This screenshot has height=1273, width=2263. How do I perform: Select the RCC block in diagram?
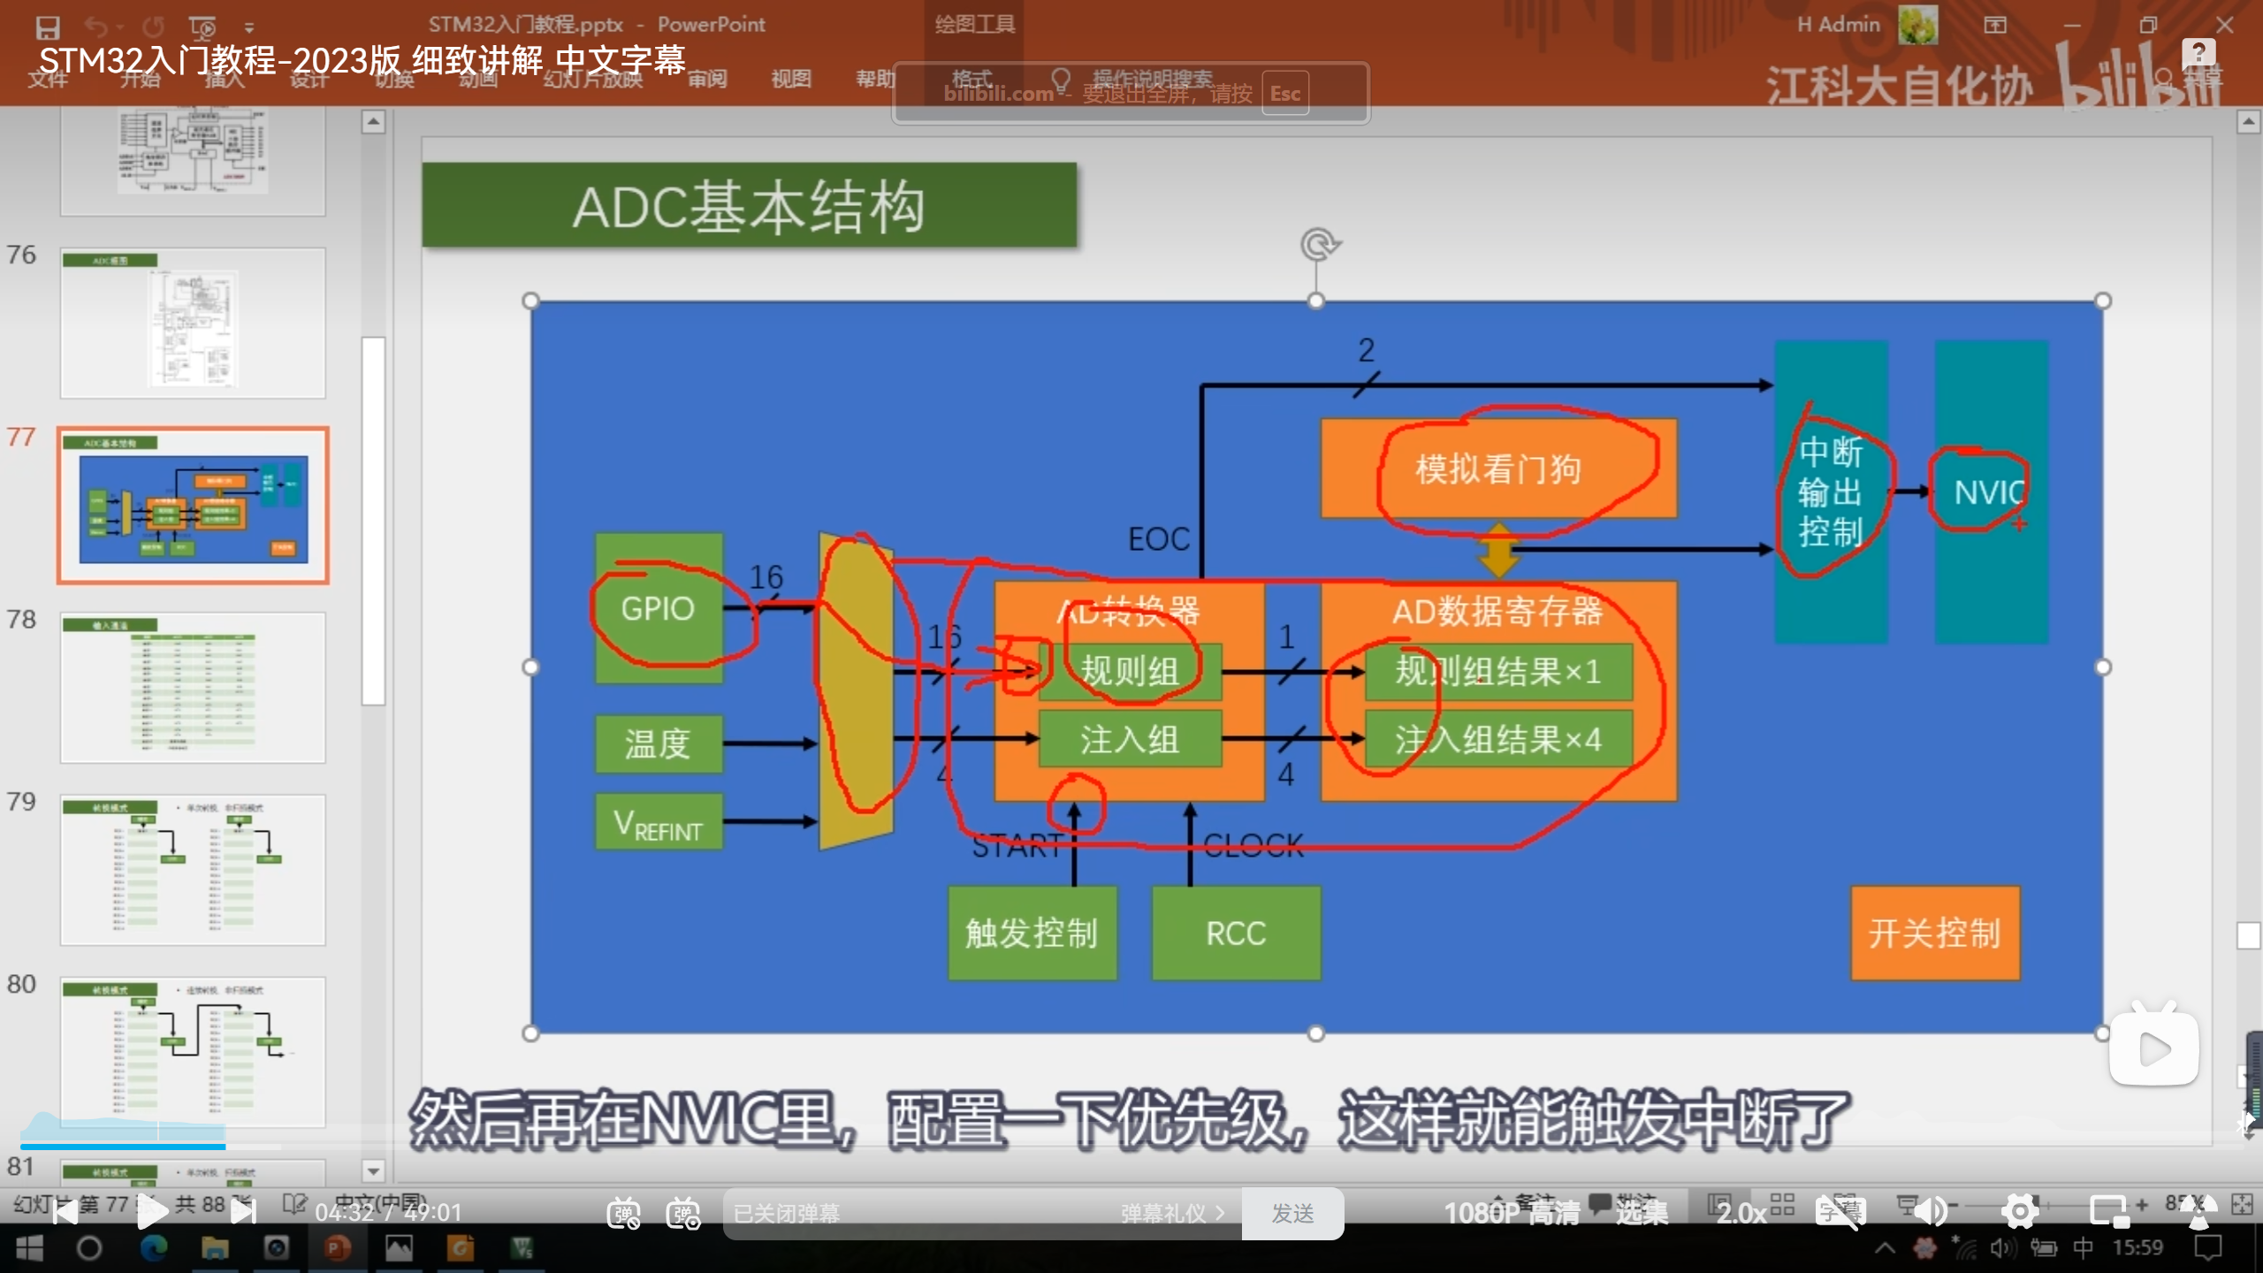point(1236,933)
